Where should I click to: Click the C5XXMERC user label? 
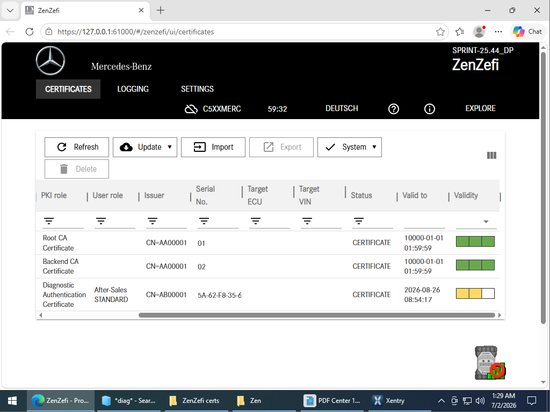click(222, 109)
